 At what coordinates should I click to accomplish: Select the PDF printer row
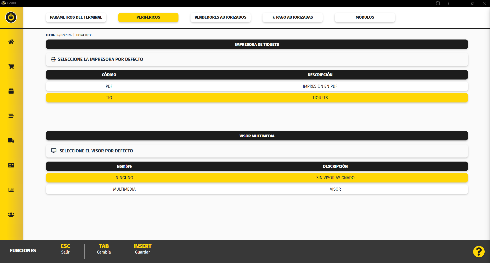click(x=257, y=86)
